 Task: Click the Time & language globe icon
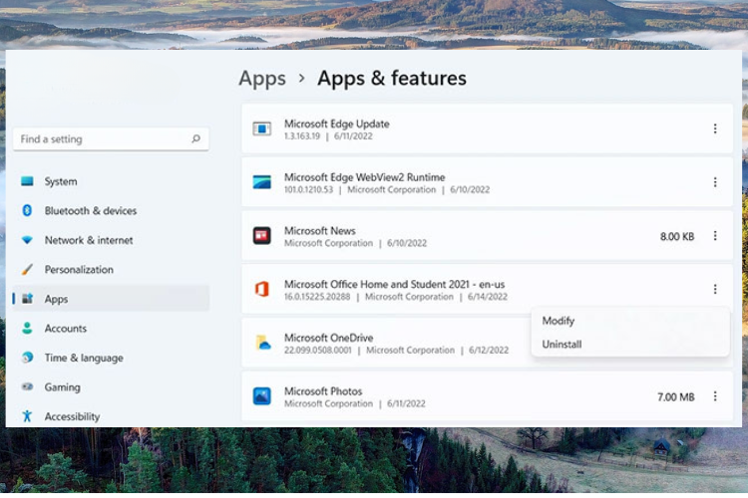click(27, 357)
